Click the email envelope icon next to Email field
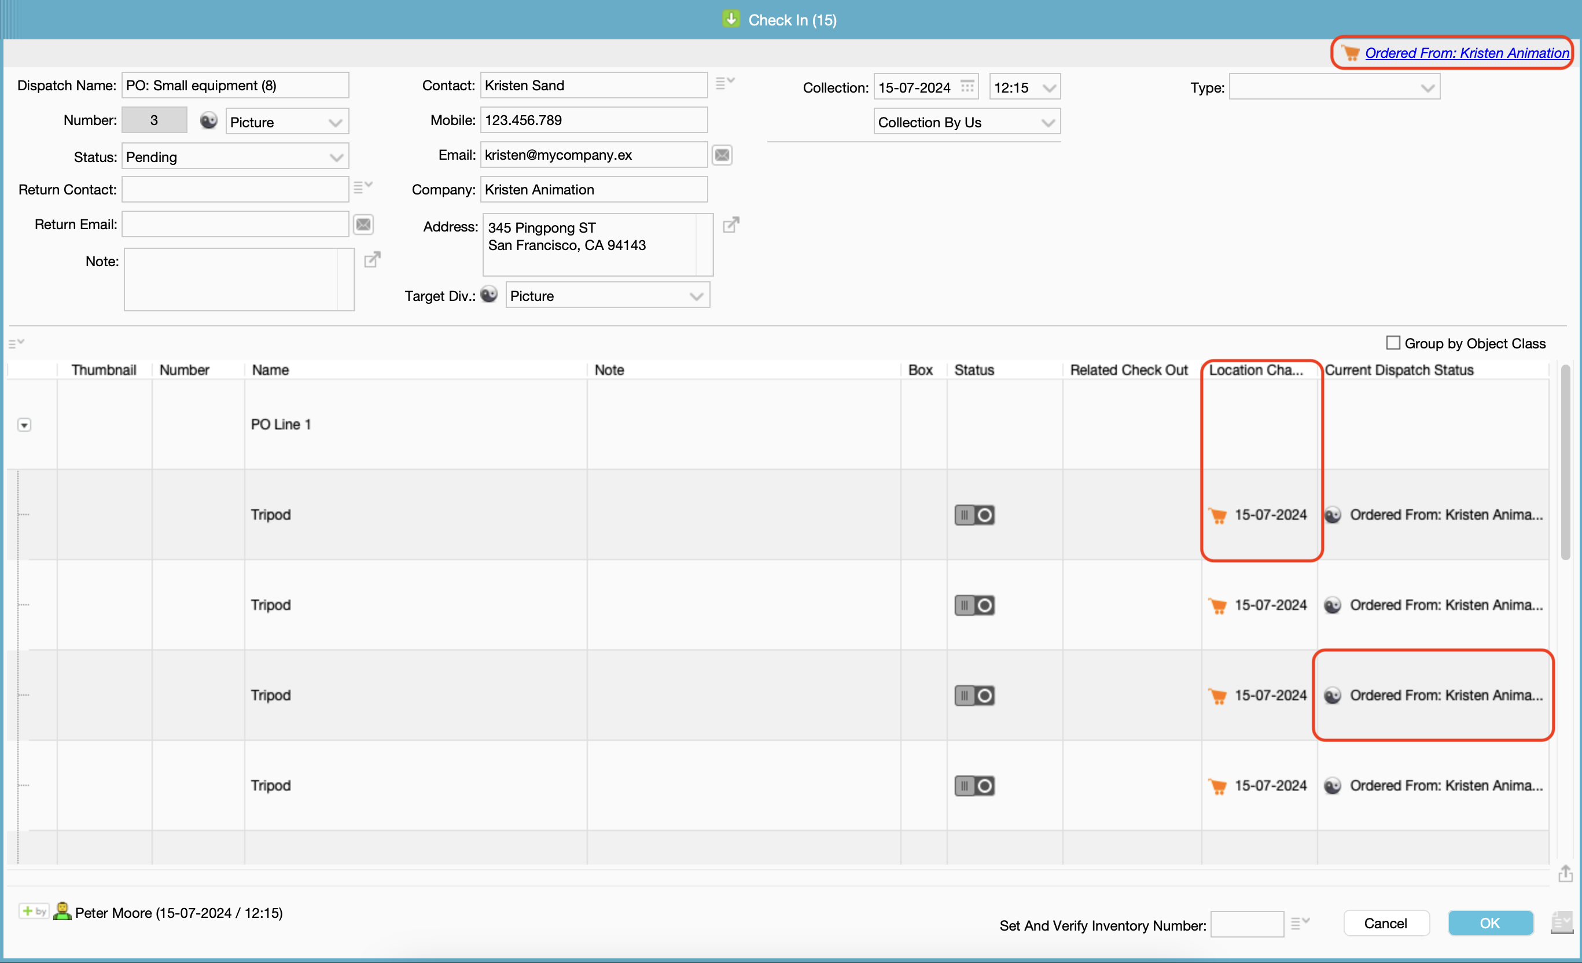Screen dimensions: 1582x963 click(722, 155)
